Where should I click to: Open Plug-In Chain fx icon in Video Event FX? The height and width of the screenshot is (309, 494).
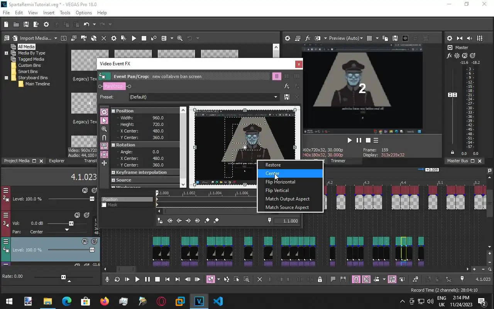(287, 86)
